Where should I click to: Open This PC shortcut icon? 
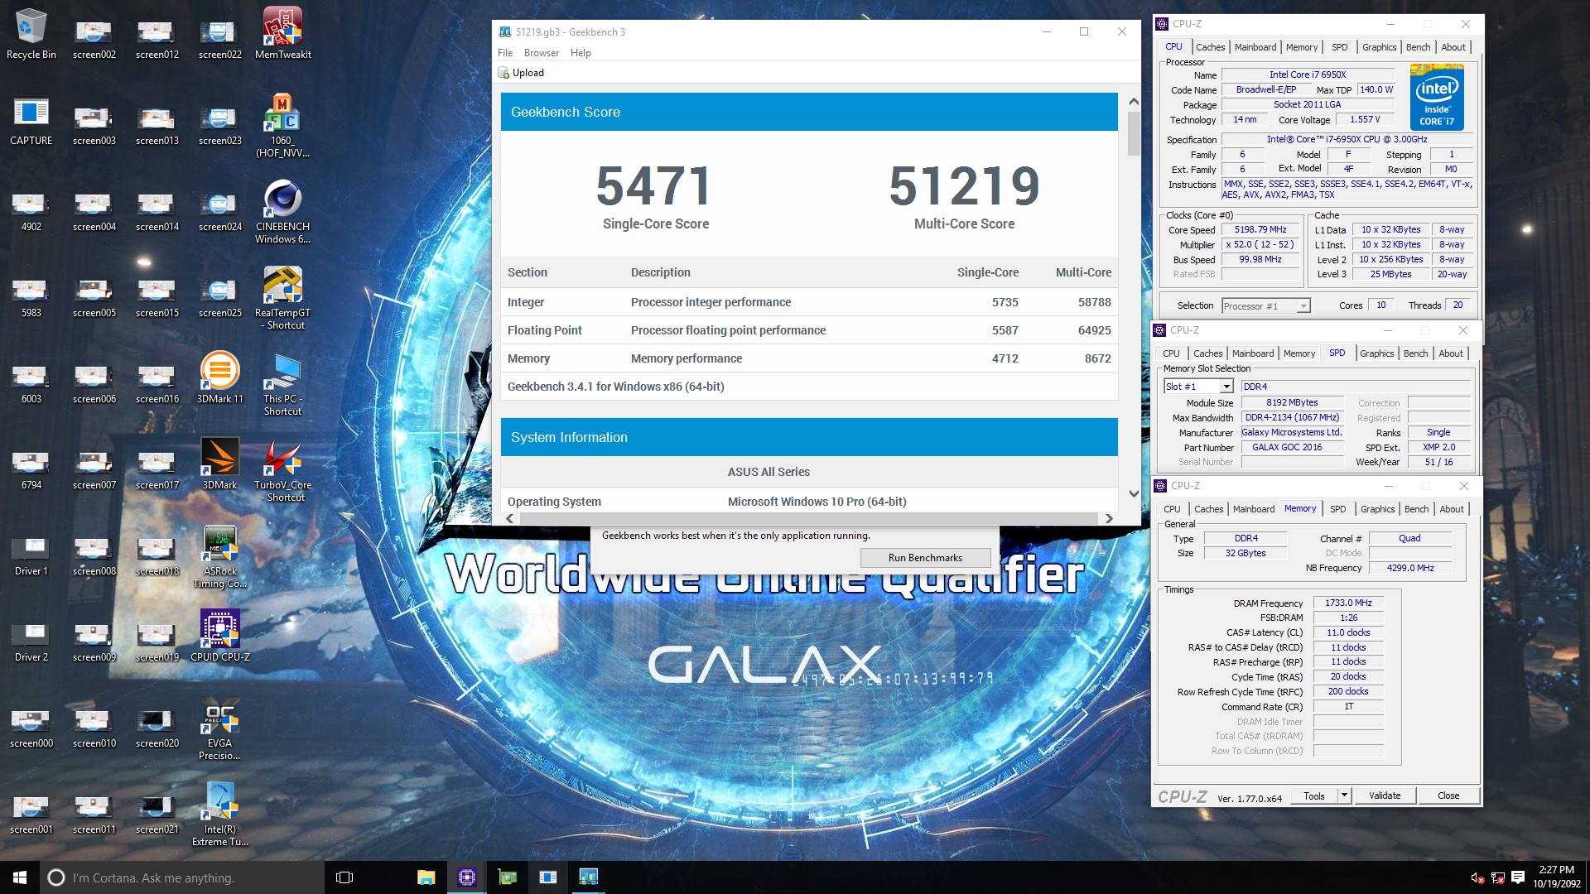click(x=282, y=384)
